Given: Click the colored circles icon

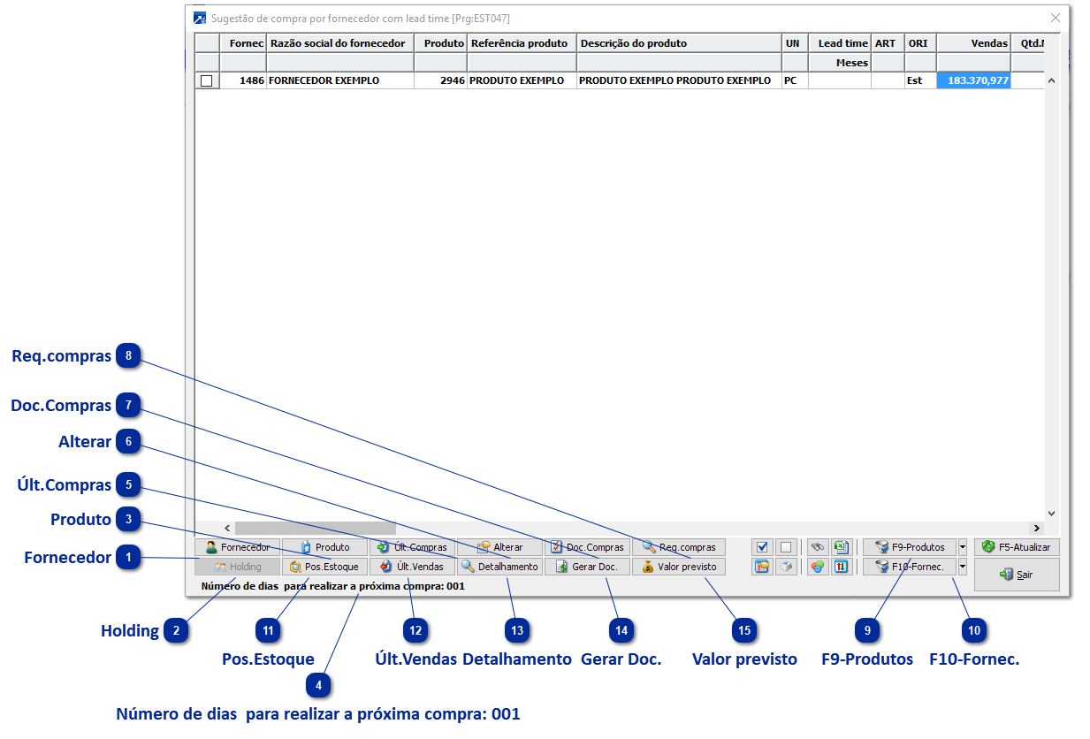Looking at the screenshot, I should 819,567.
